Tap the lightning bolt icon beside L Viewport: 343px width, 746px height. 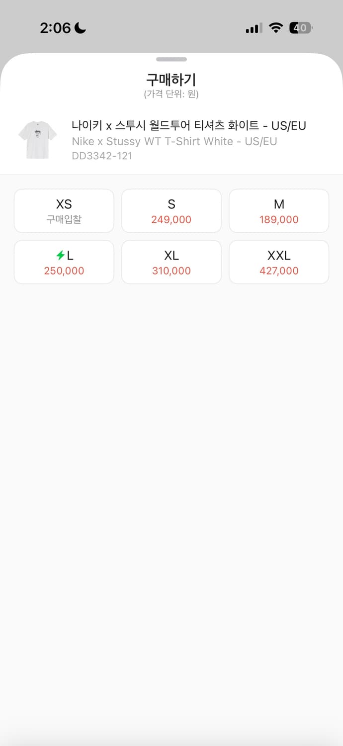(x=60, y=256)
